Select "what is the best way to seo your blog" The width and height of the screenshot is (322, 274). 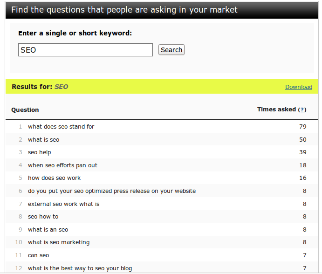80,268
